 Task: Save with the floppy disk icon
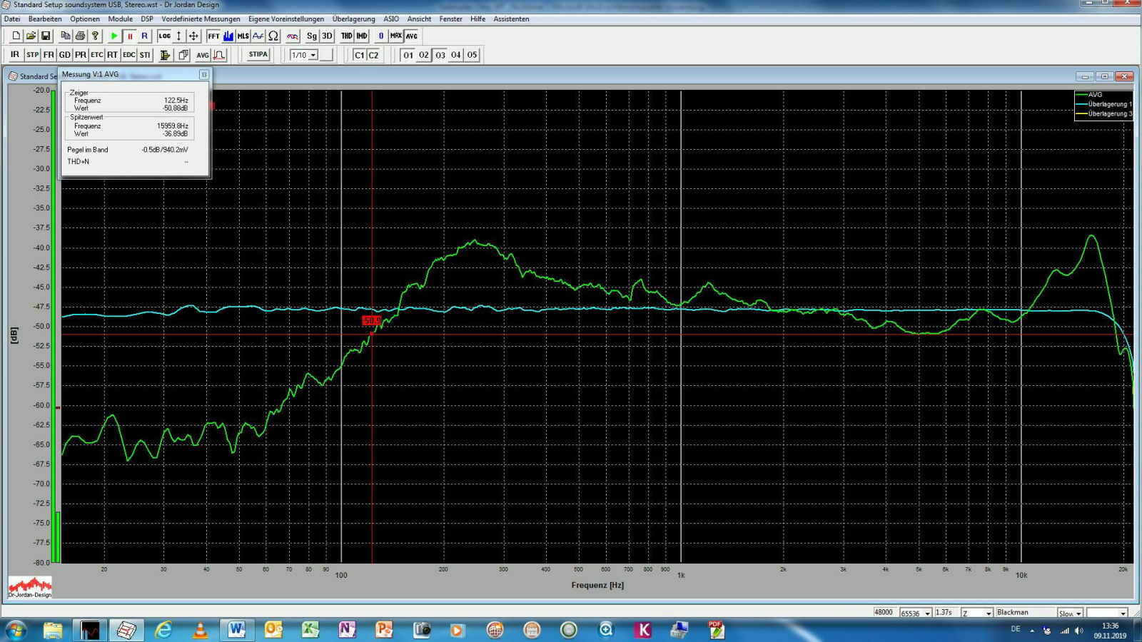click(46, 36)
